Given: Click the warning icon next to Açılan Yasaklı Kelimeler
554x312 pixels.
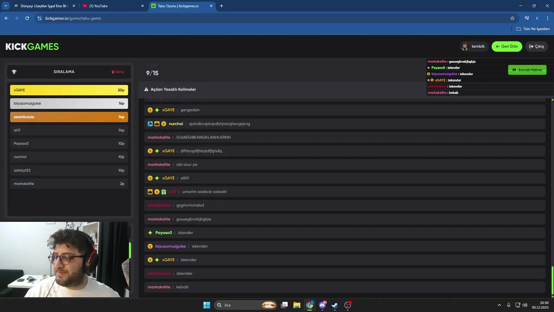Looking at the screenshot, I should (x=146, y=89).
